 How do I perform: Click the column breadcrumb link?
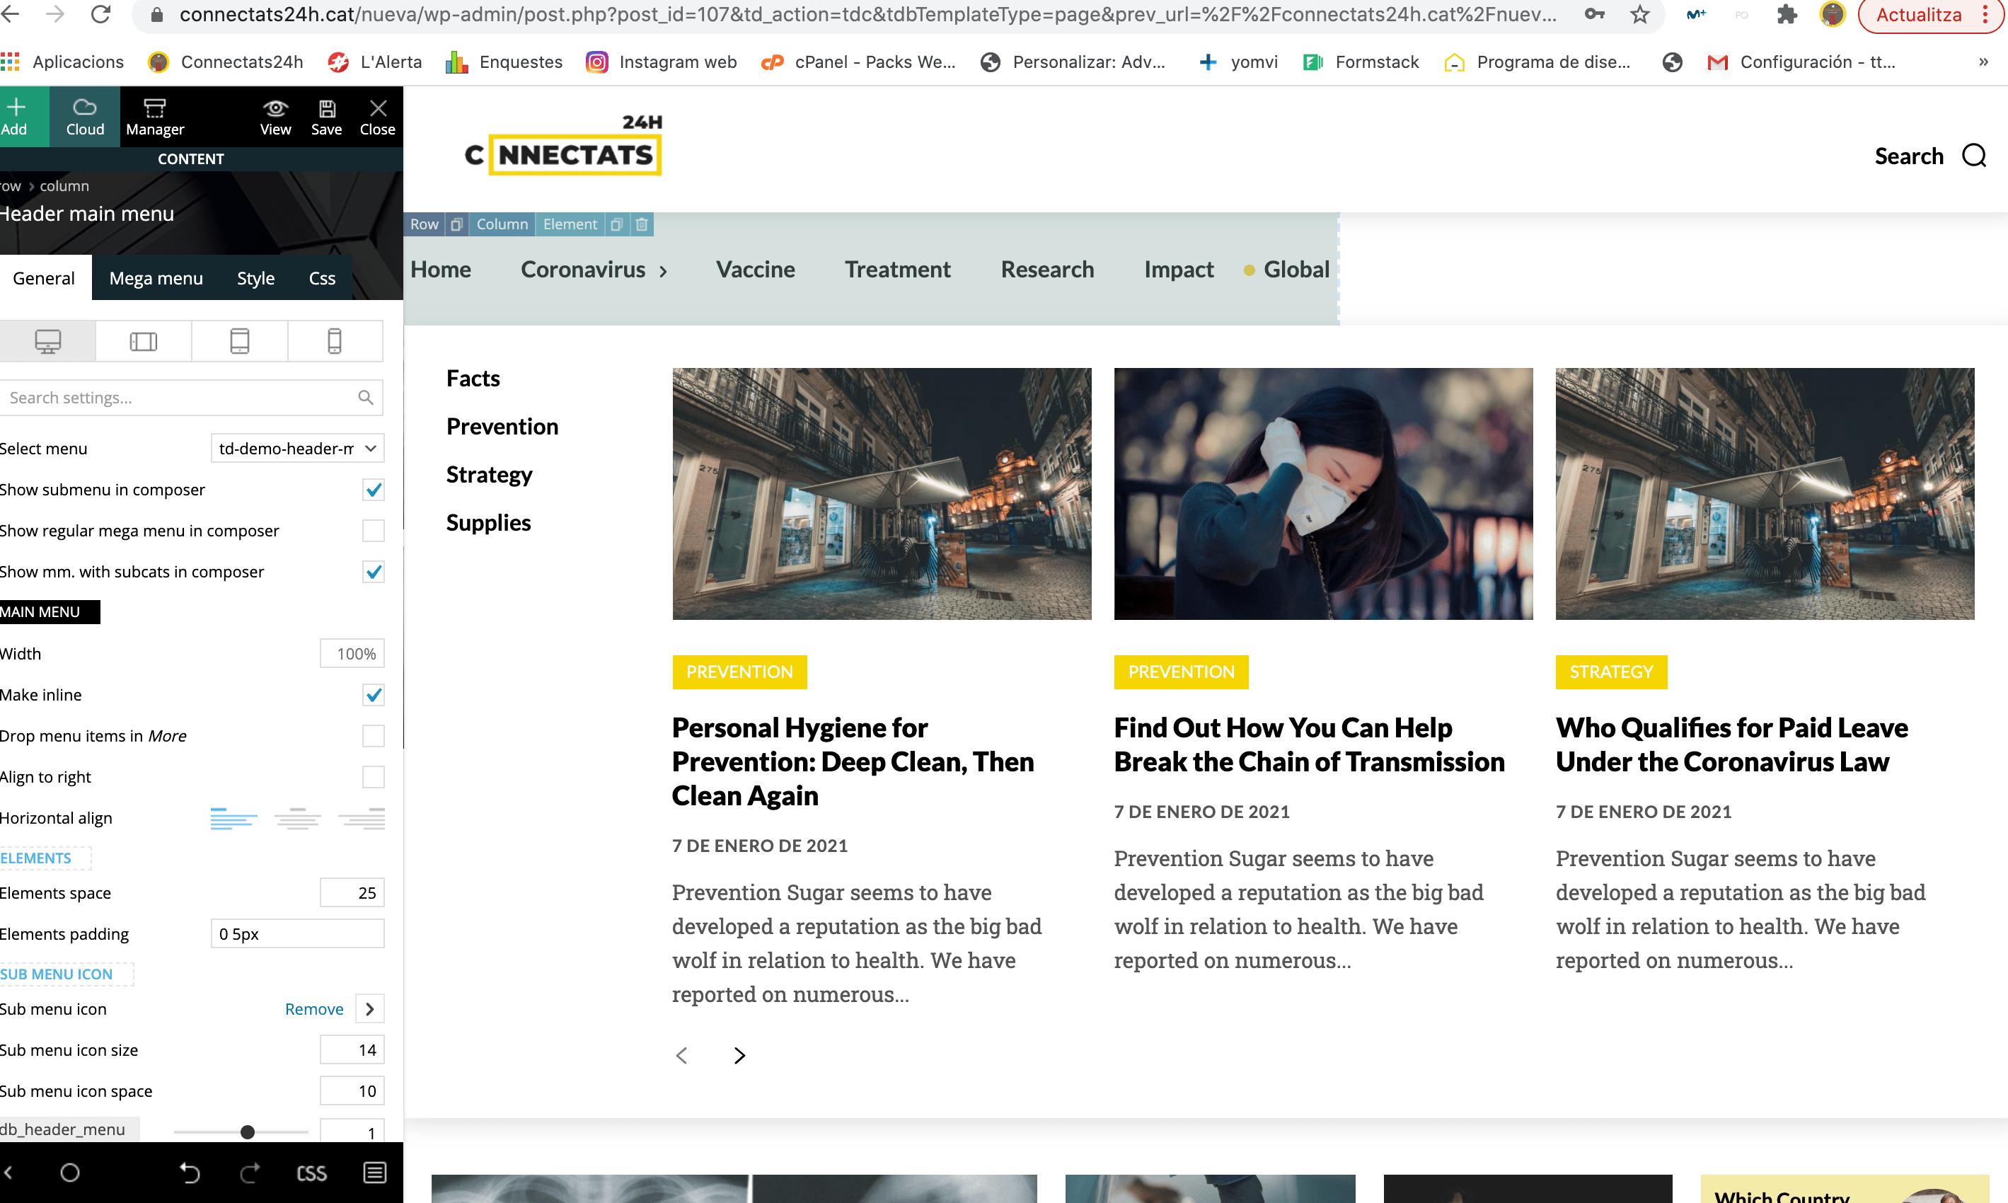(64, 185)
